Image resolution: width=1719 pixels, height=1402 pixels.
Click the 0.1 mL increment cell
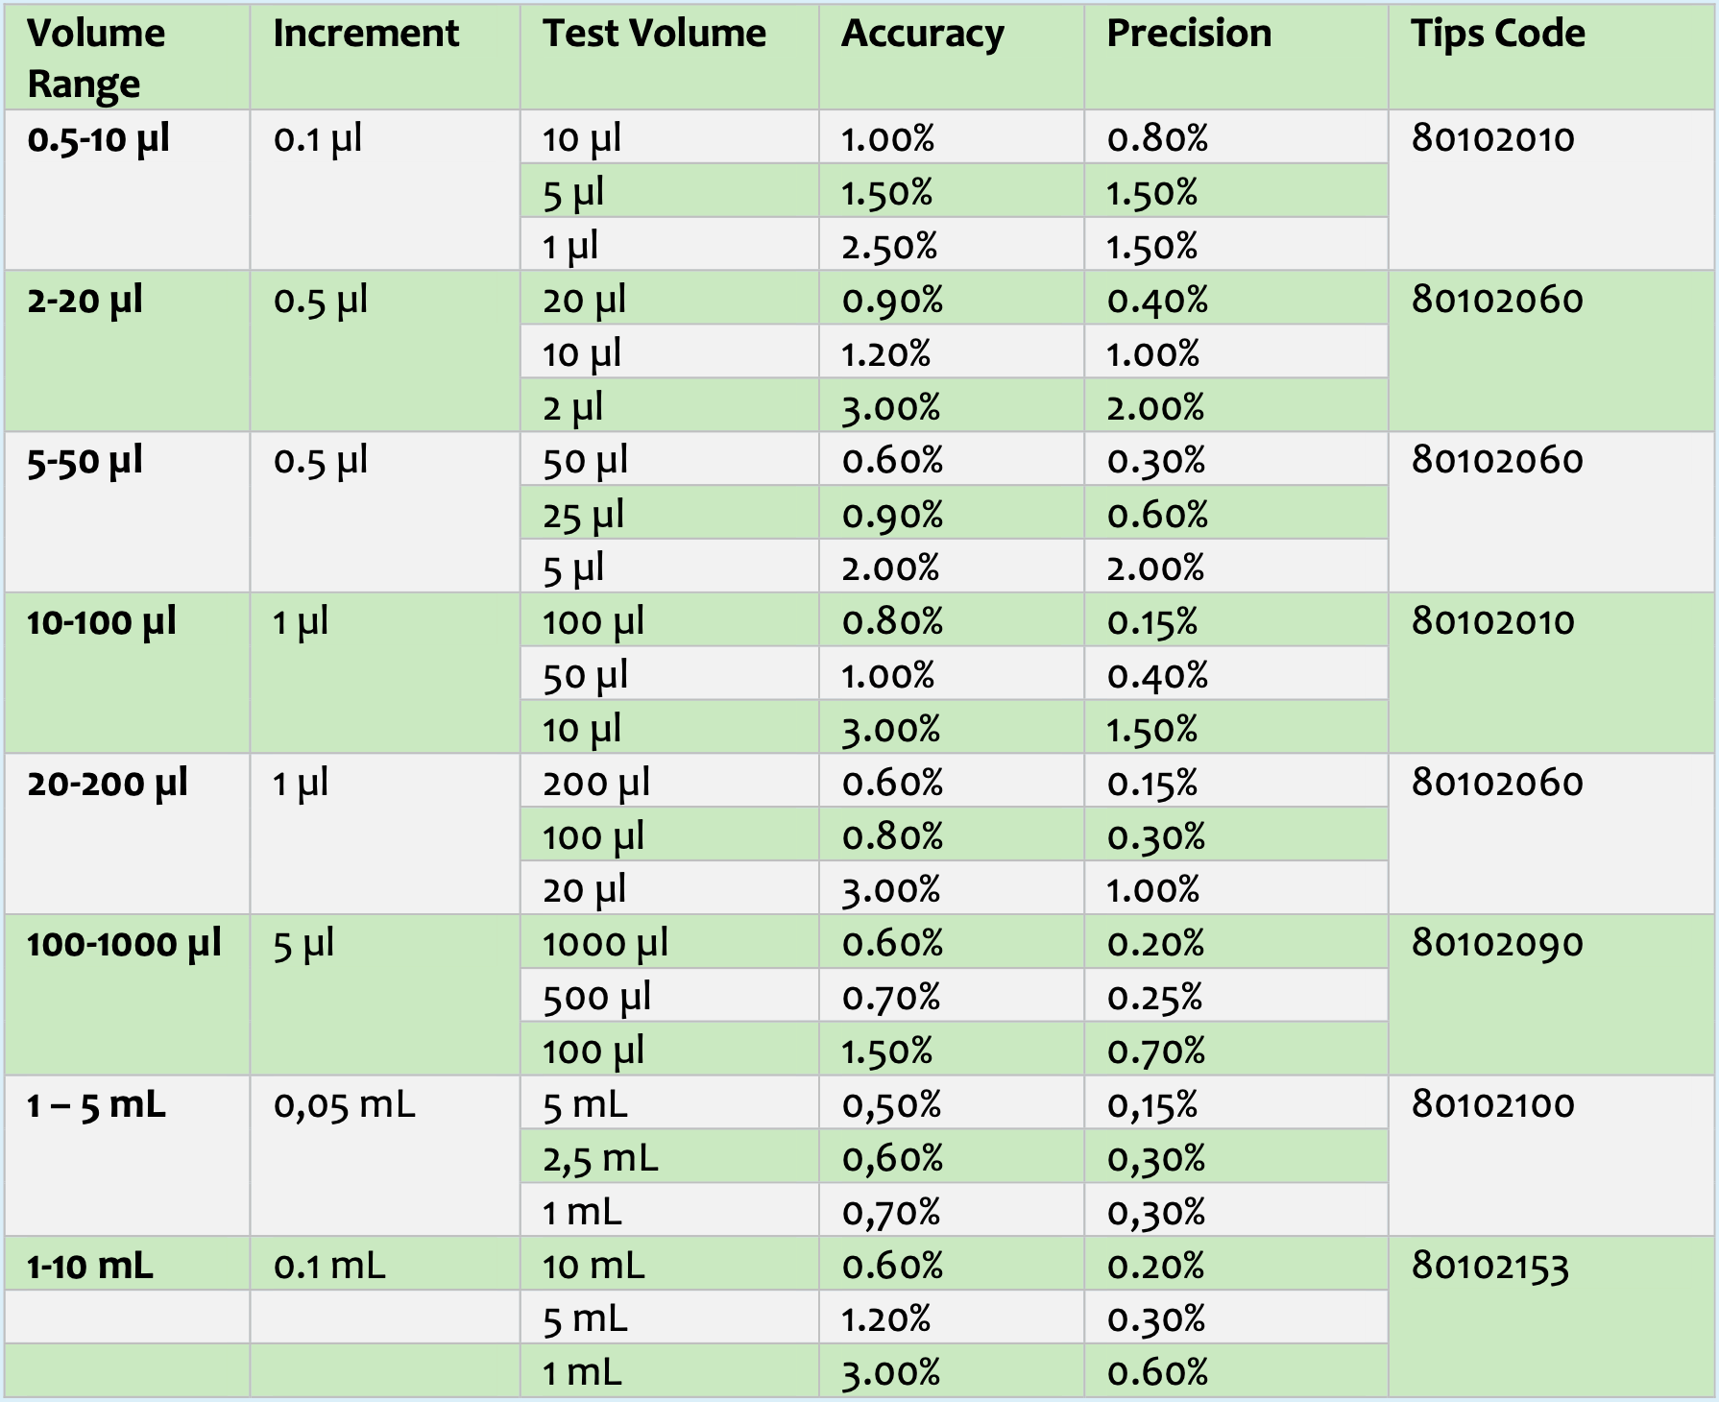(385, 1264)
